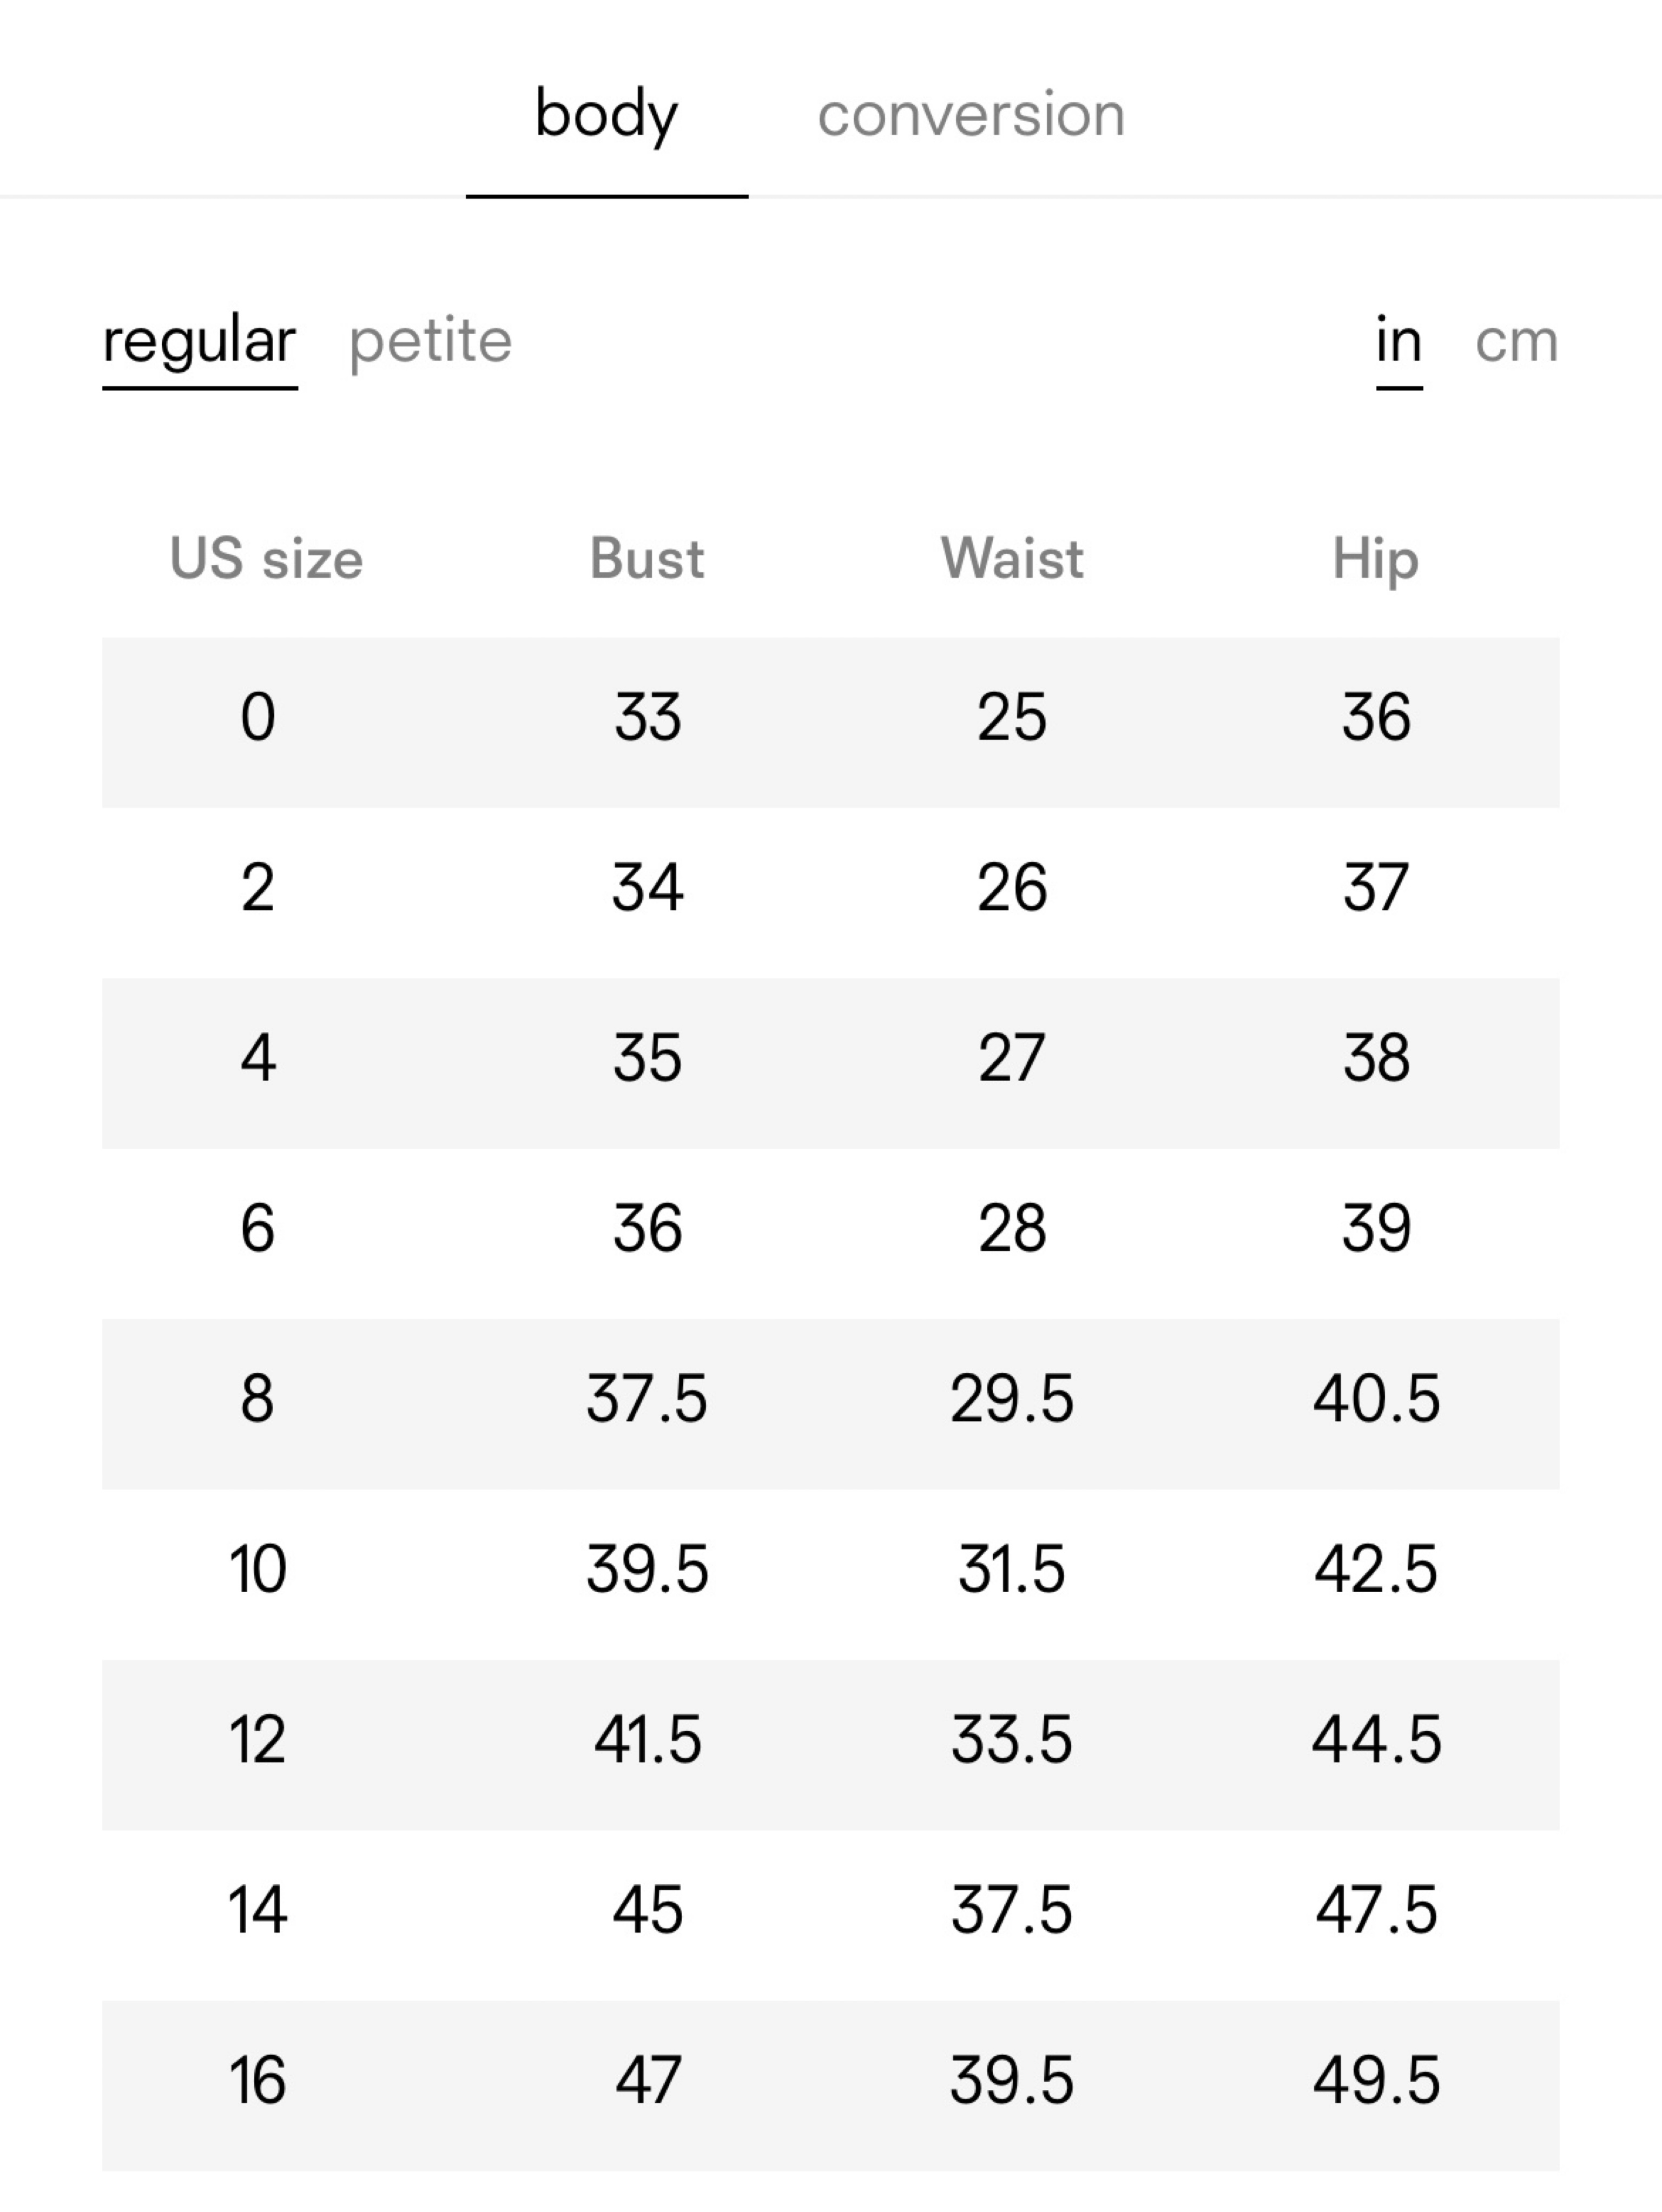The width and height of the screenshot is (1662, 2212).
Task: Select the US size 8 row
Action: [x=830, y=1404]
